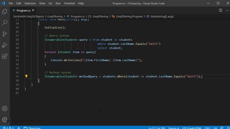Click the Visual Studio Code logo icon

(3, 3)
